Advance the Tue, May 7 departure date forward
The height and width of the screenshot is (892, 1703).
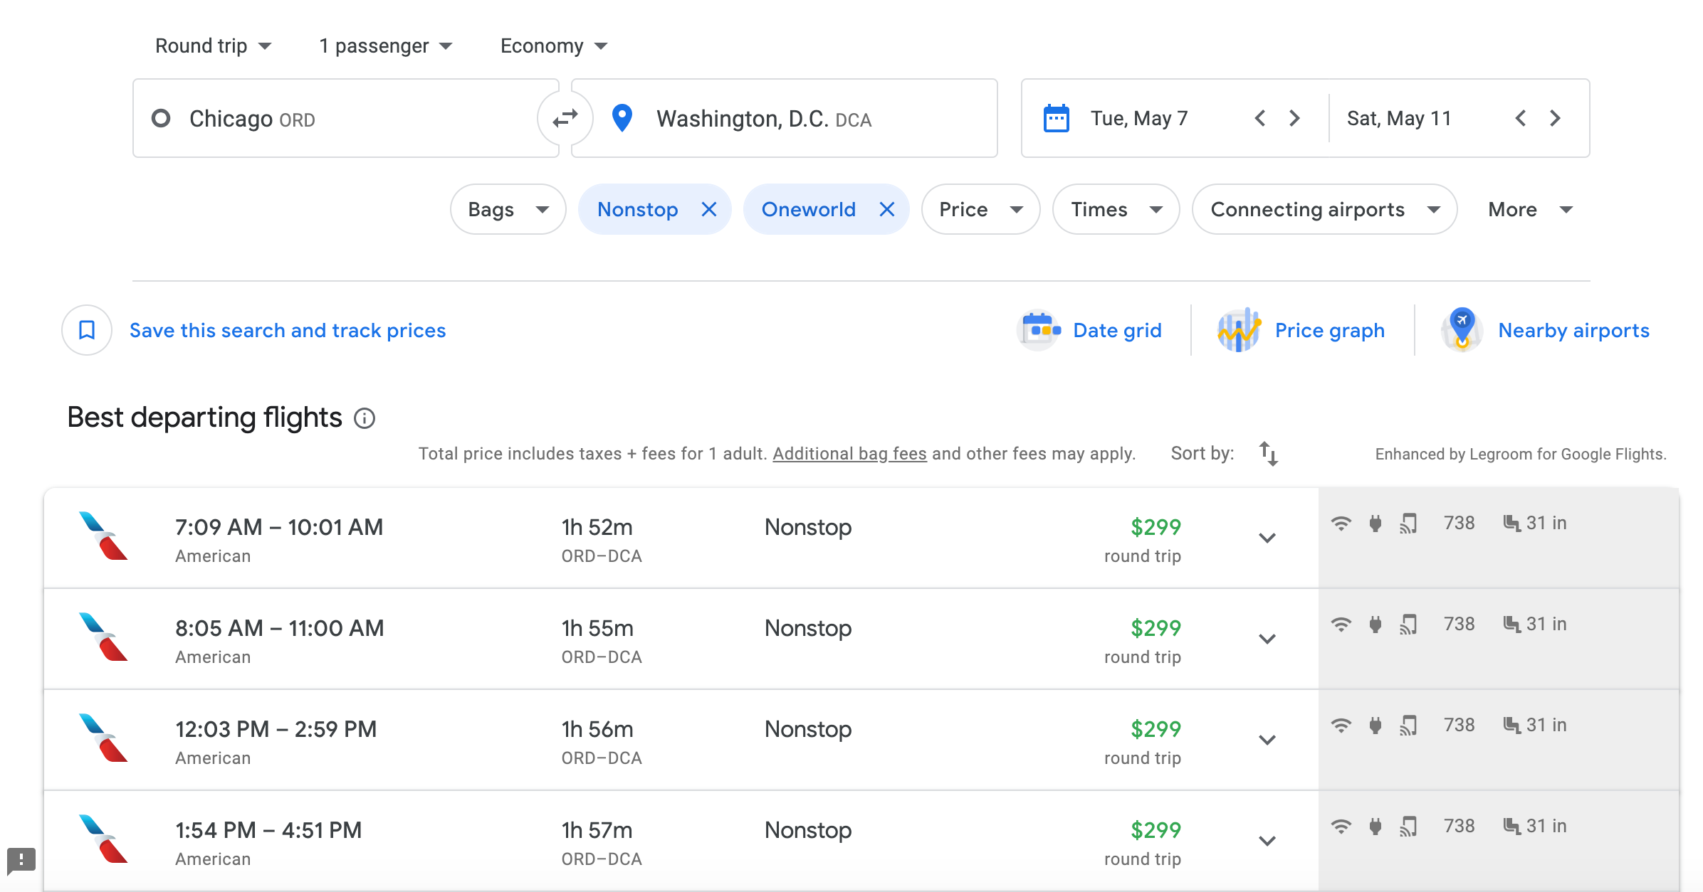pyautogui.click(x=1294, y=118)
